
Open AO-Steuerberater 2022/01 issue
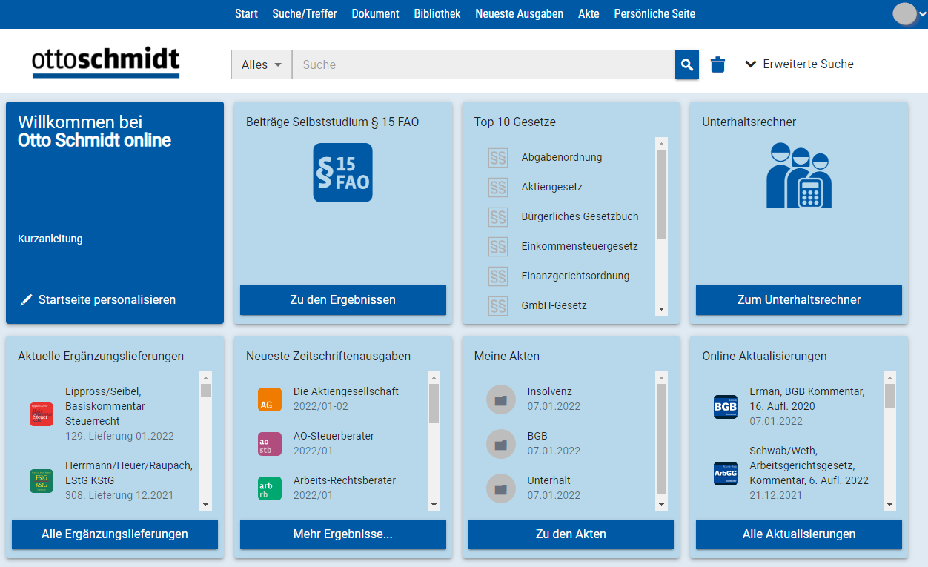334,443
